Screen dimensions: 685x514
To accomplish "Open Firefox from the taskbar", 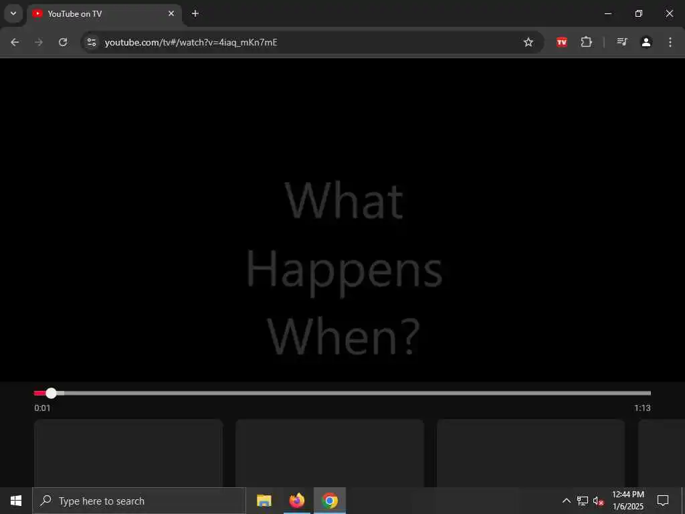I will pyautogui.click(x=296, y=501).
